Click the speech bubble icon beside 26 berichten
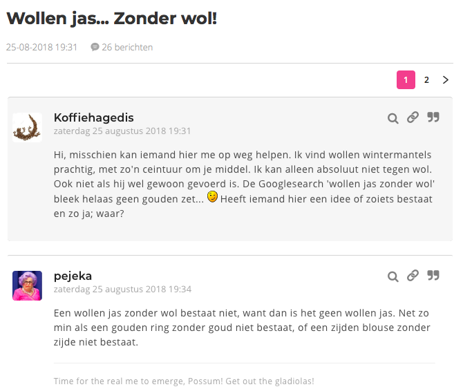Viewport: 463px width, 389px height. pyautogui.click(x=95, y=48)
